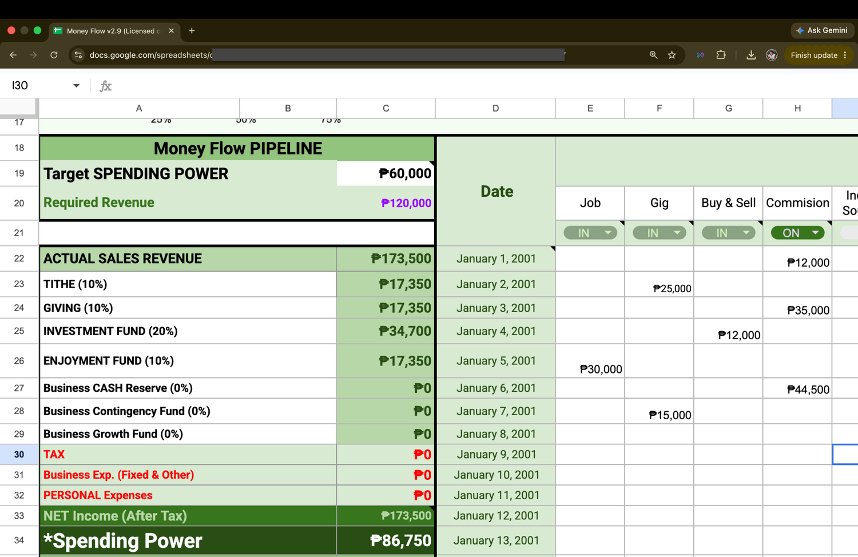The image size is (858, 557).
Task: Select the Target Spending Power ₱60,000 cell
Action: pos(386,173)
